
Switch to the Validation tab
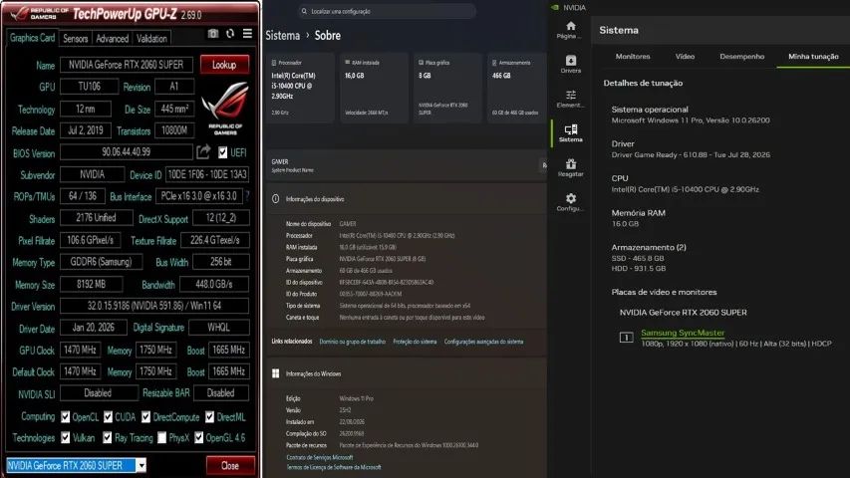(151, 39)
